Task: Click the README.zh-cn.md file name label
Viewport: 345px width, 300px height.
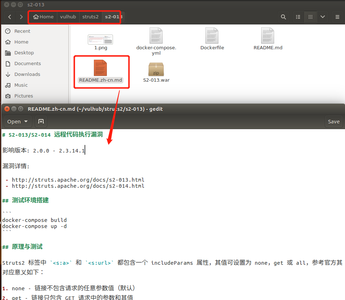Action: [x=101, y=80]
